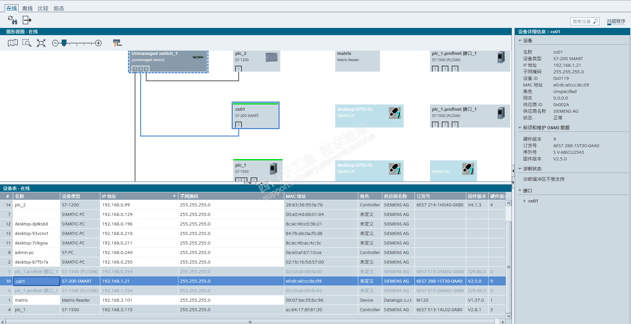
Task: Click the zoom slider handle
Action: [64, 43]
